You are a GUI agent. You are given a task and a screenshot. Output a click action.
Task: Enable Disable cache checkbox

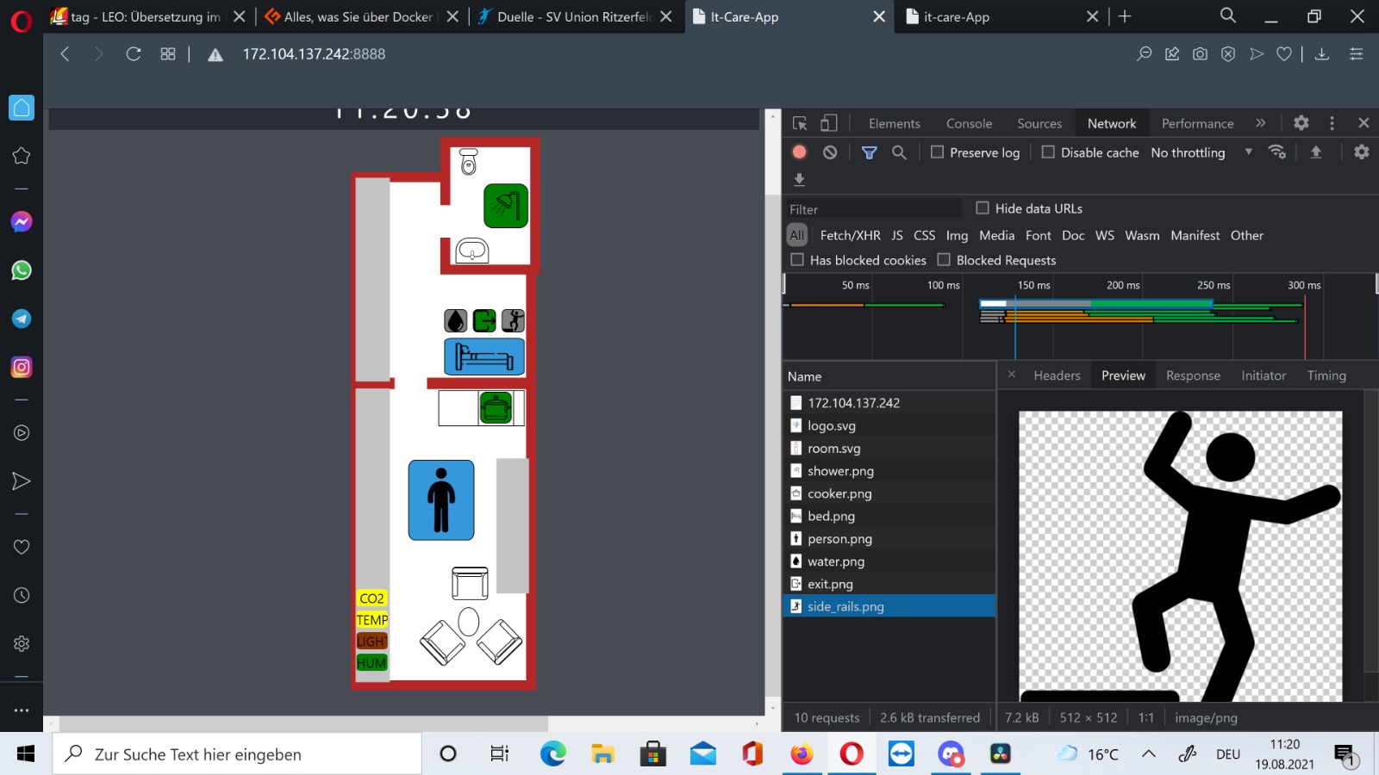tap(1048, 152)
